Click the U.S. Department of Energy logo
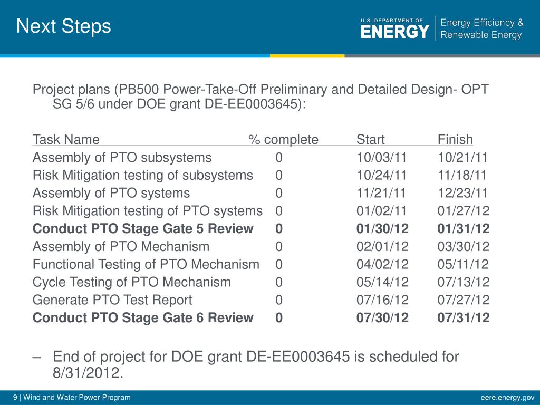The image size is (540, 405). pyautogui.click(x=394, y=28)
